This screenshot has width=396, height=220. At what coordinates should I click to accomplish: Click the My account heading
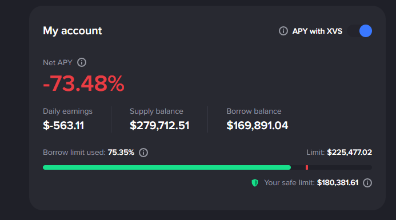72,31
